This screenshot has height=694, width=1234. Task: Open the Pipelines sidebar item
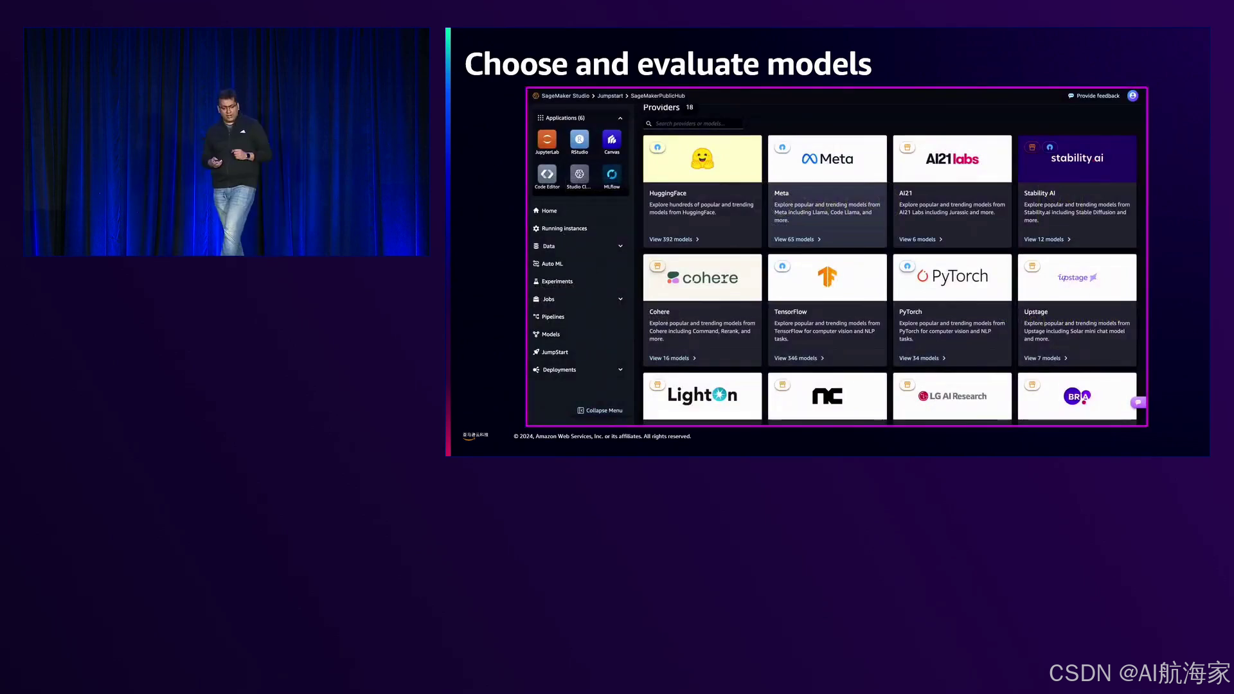tap(552, 317)
